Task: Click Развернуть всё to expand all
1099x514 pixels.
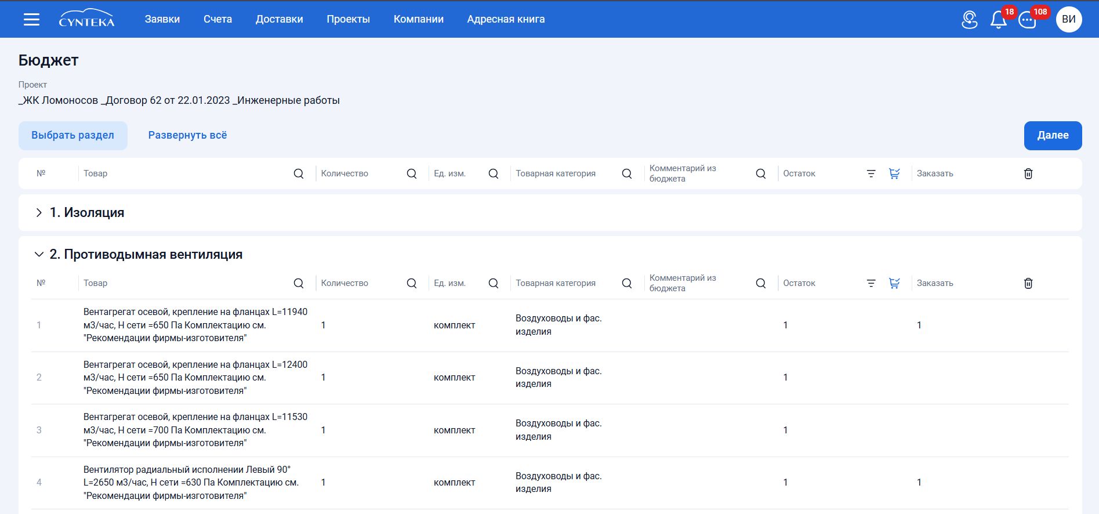Action: pyautogui.click(x=187, y=135)
